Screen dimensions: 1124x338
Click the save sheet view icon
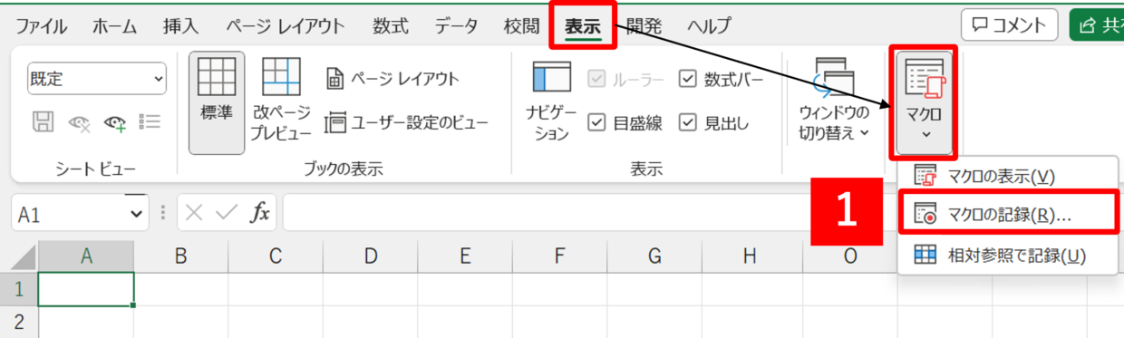pos(43,122)
